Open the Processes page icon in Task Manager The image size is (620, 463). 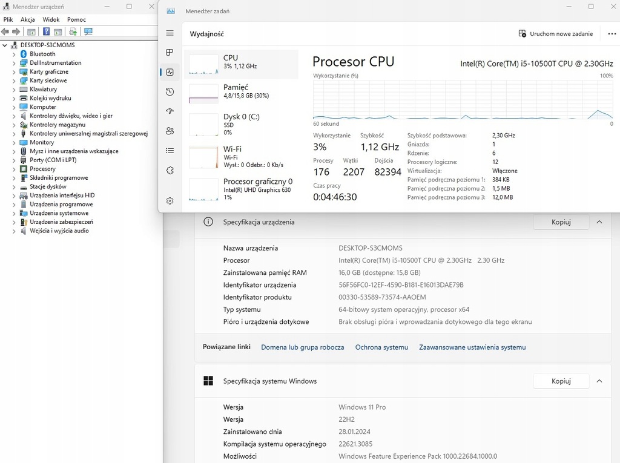(x=170, y=53)
